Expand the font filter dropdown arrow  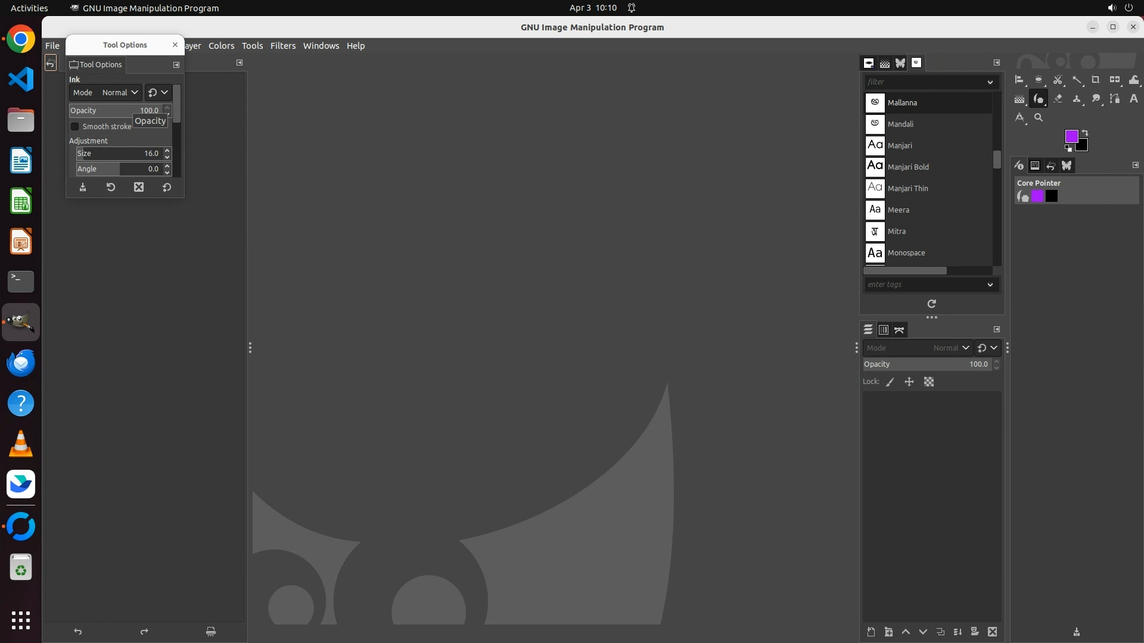click(990, 82)
